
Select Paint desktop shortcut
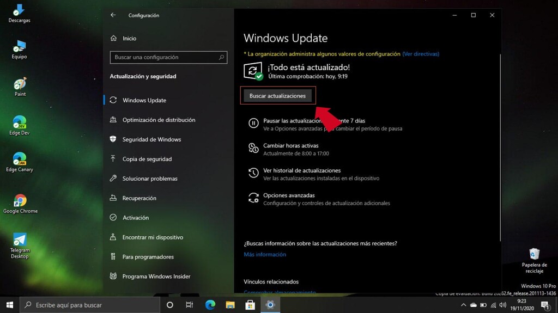pyautogui.click(x=20, y=87)
